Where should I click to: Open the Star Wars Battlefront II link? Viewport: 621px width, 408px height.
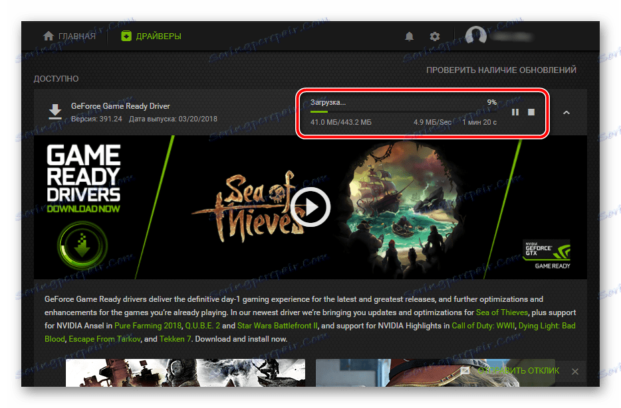point(277,326)
